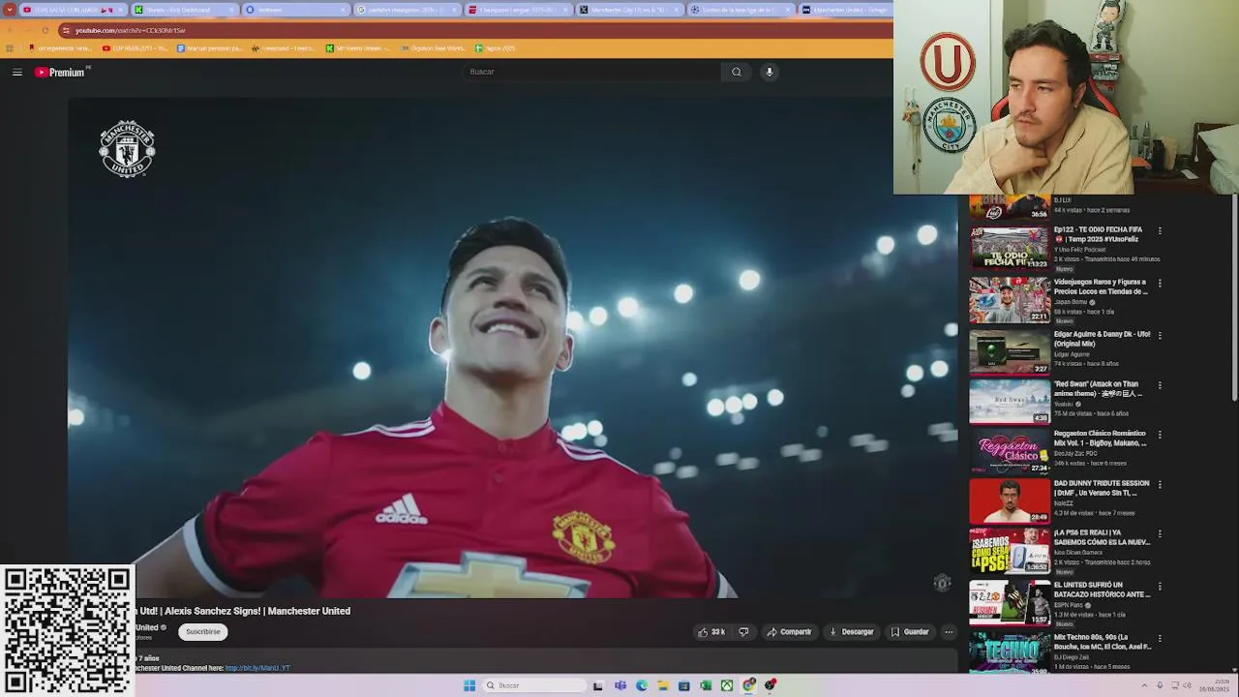
Task: Open the La PS6 es real video thumbnail
Action: [1010, 551]
